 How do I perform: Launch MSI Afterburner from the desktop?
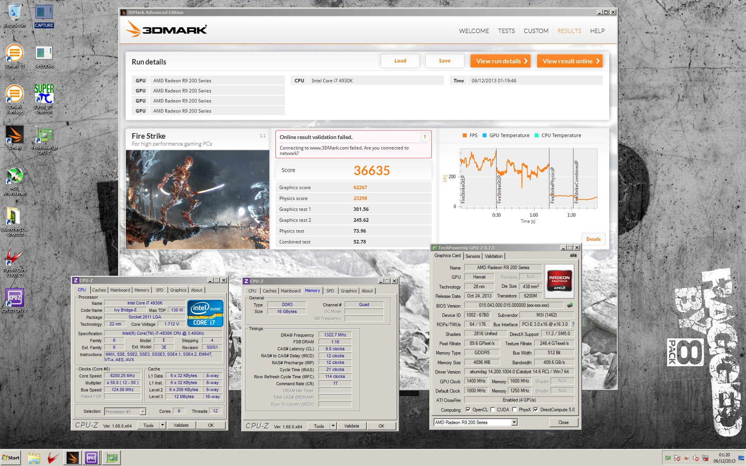(x=14, y=181)
